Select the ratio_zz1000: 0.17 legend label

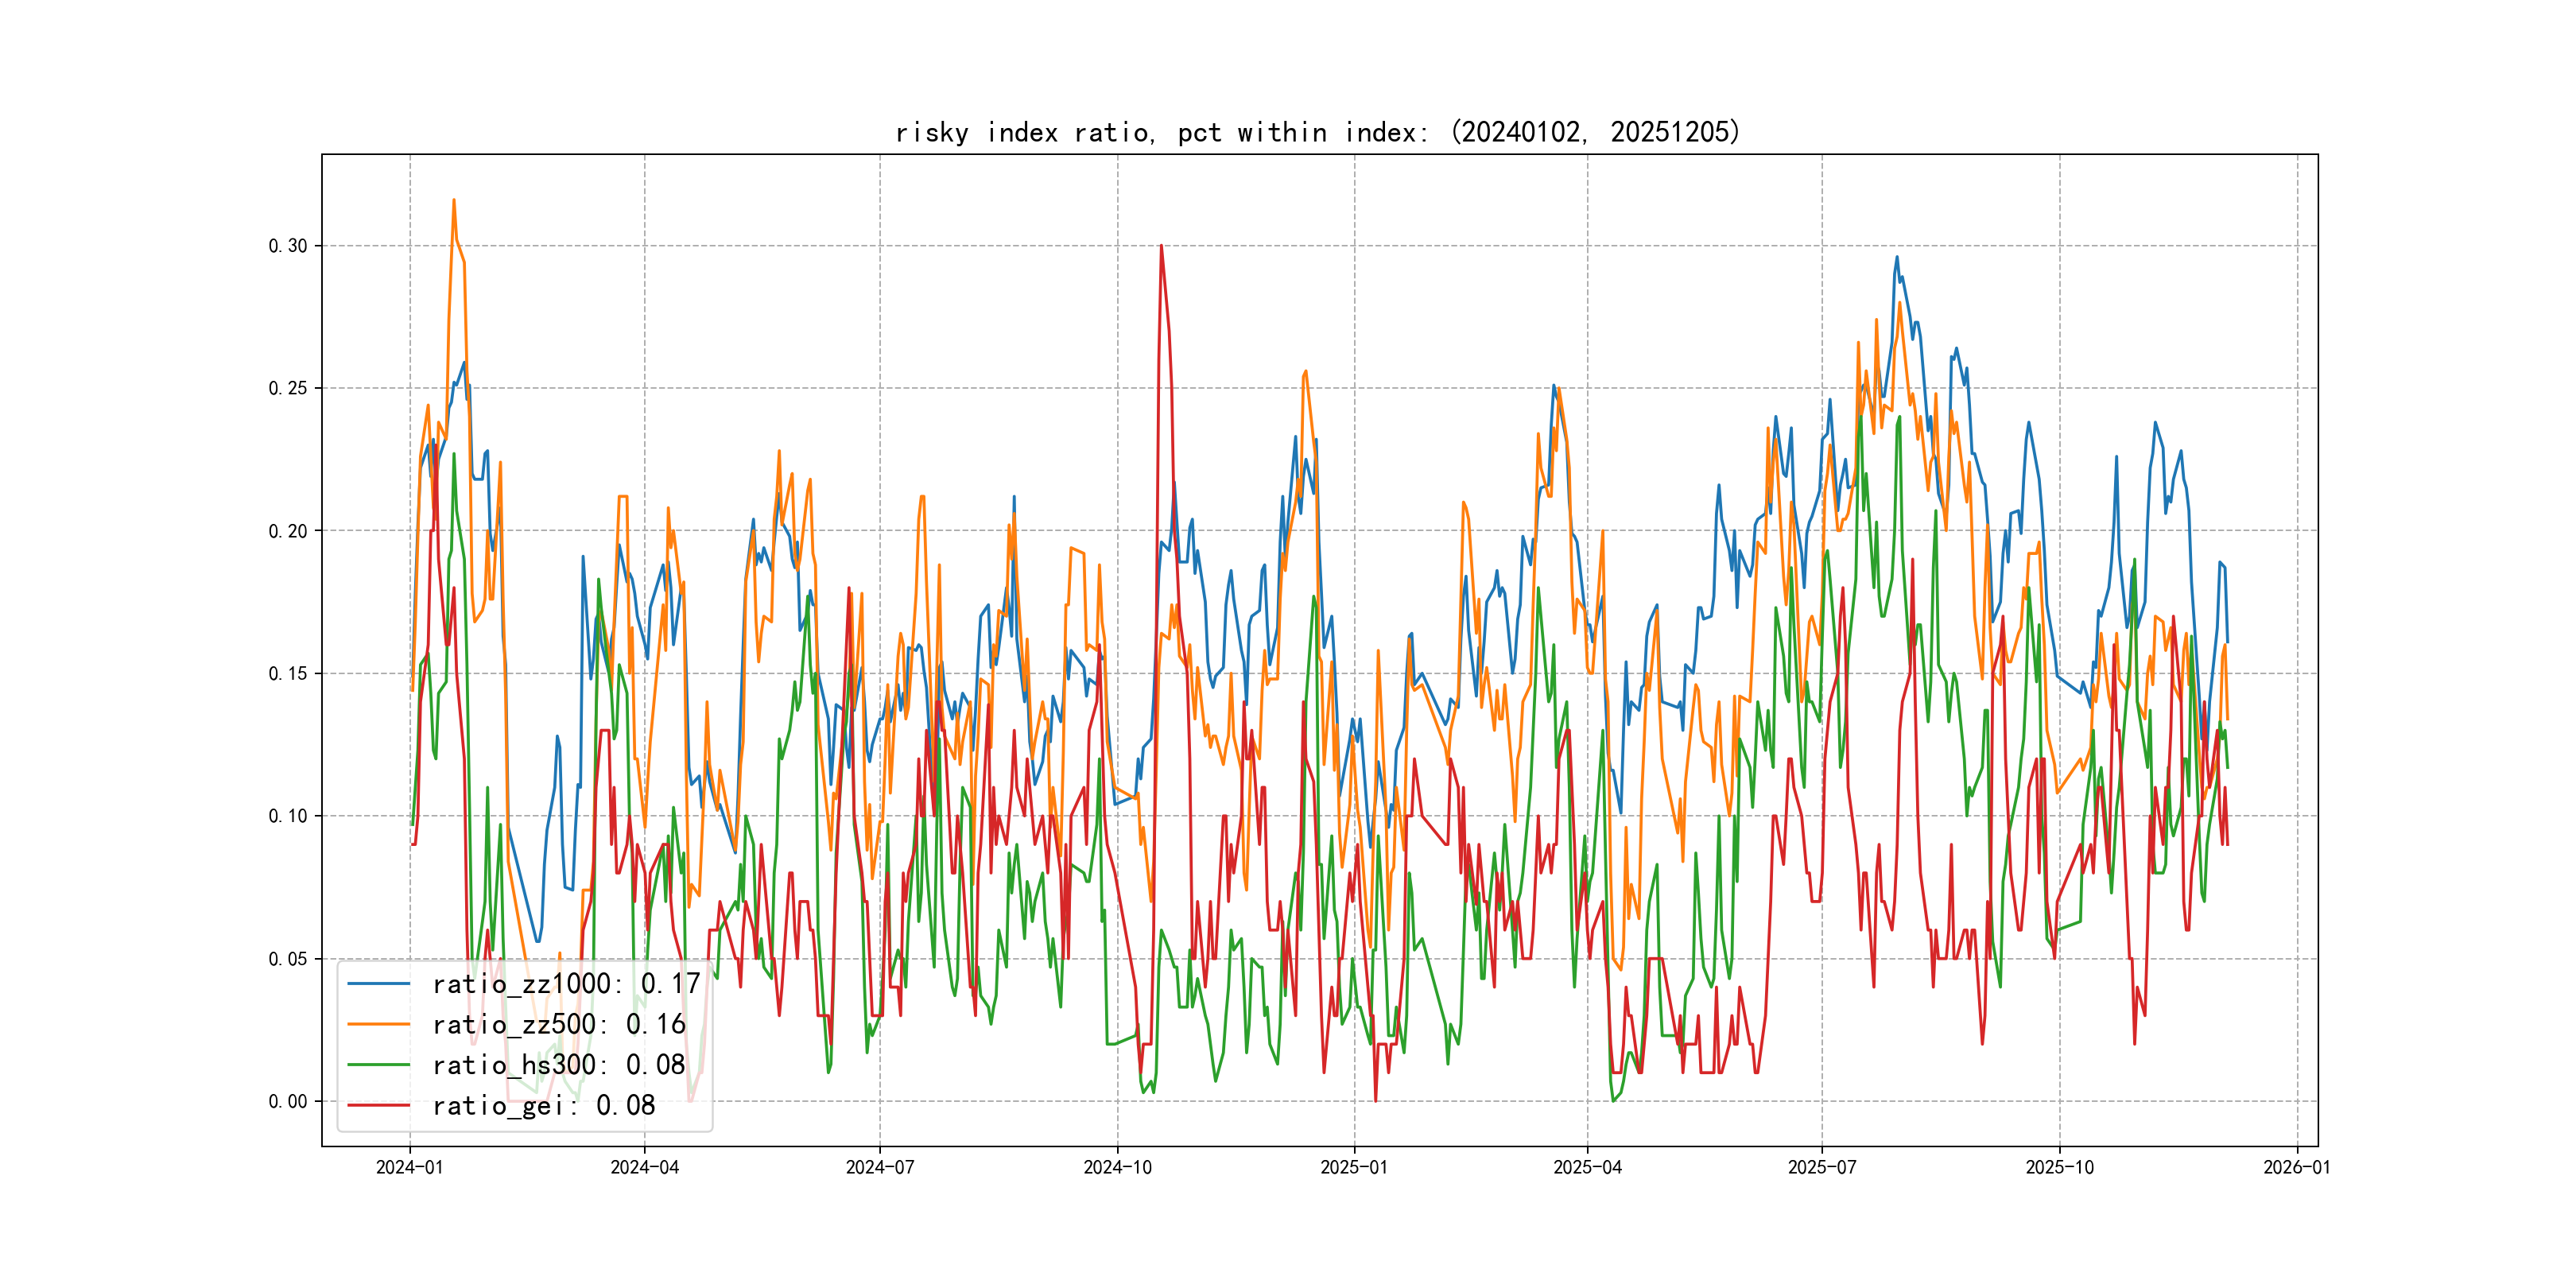tap(565, 984)
